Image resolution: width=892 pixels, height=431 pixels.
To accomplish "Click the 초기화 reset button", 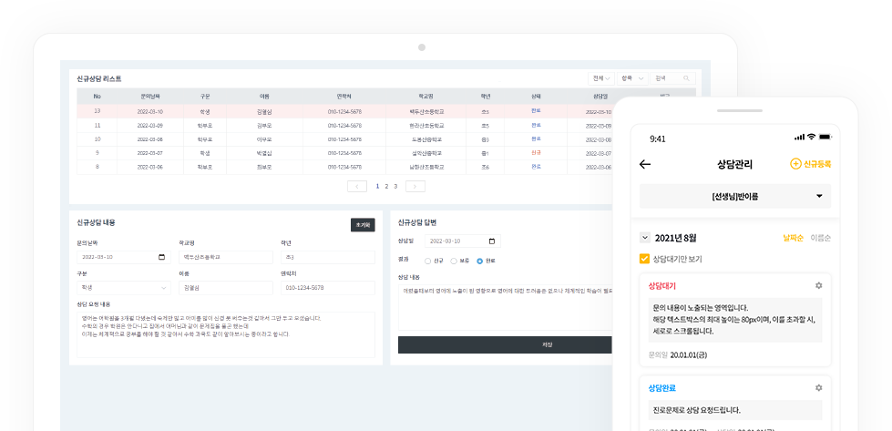I will click(363, 225).
